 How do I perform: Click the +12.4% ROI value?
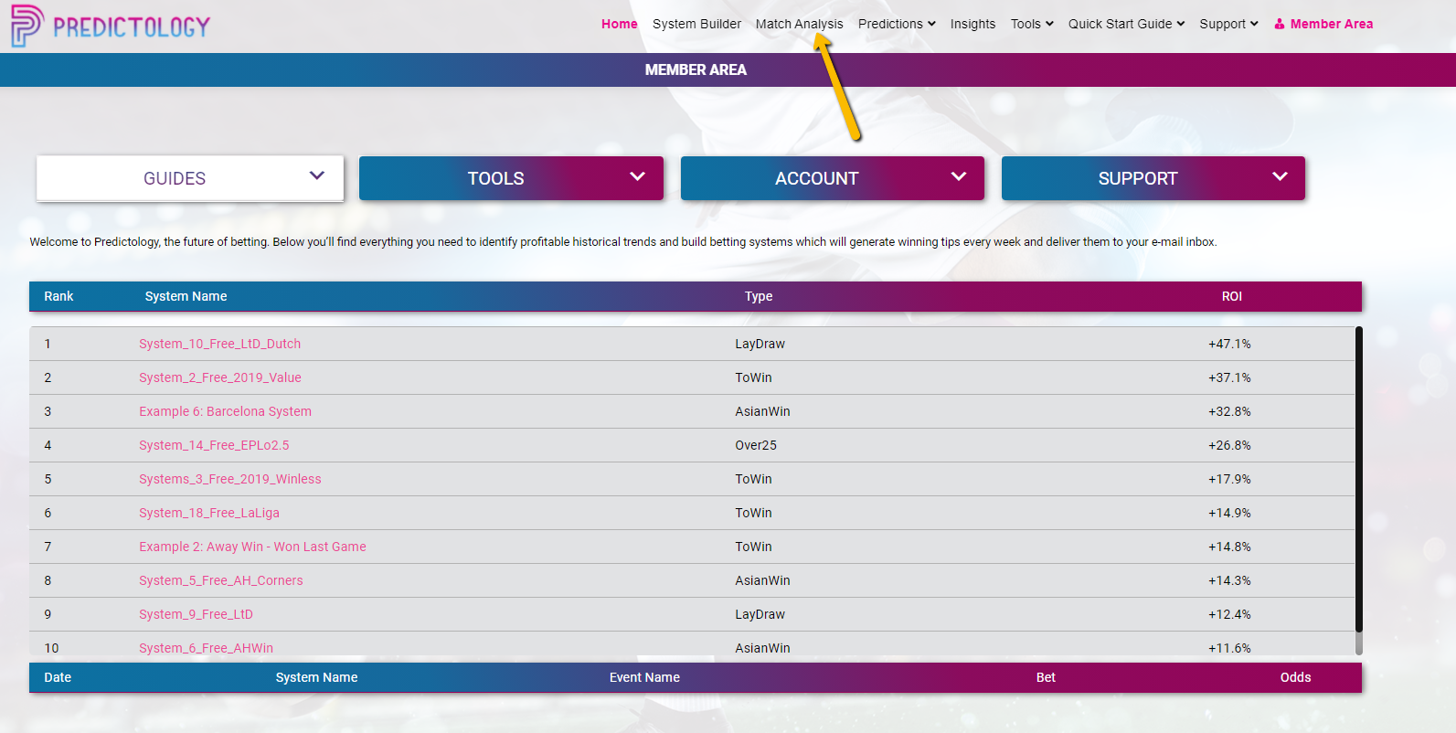click(x=1229, y=614)
